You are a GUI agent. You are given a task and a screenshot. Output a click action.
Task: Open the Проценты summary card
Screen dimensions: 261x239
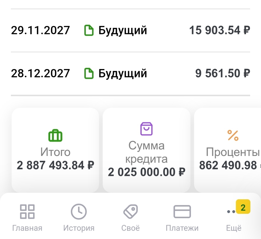coord(228,150)
